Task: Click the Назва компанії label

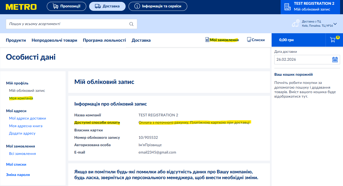Action: click(x=88, y=115)
